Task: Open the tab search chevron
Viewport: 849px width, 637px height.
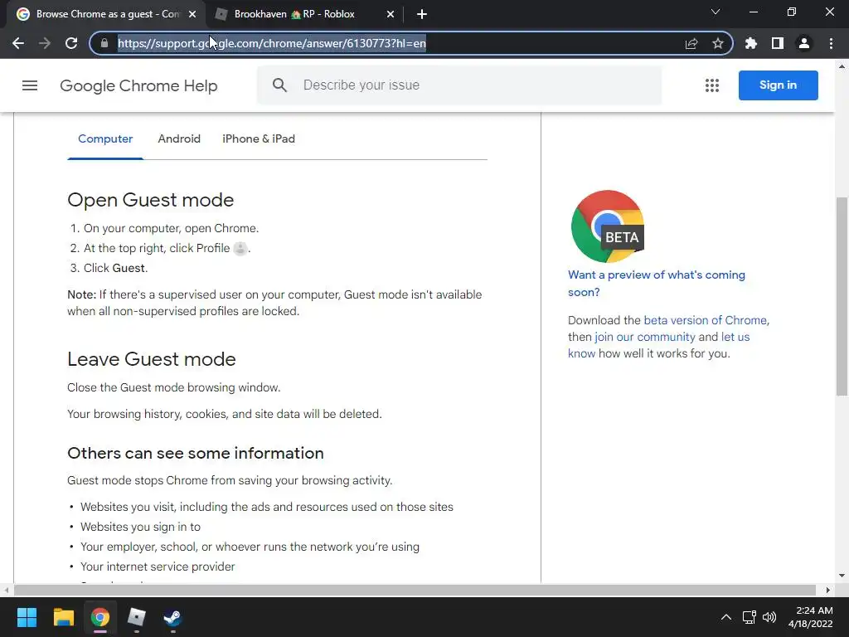Action: [716, 12]
